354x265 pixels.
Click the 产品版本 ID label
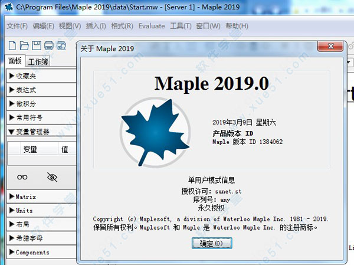pyautogui.click(x=233, y=133)
